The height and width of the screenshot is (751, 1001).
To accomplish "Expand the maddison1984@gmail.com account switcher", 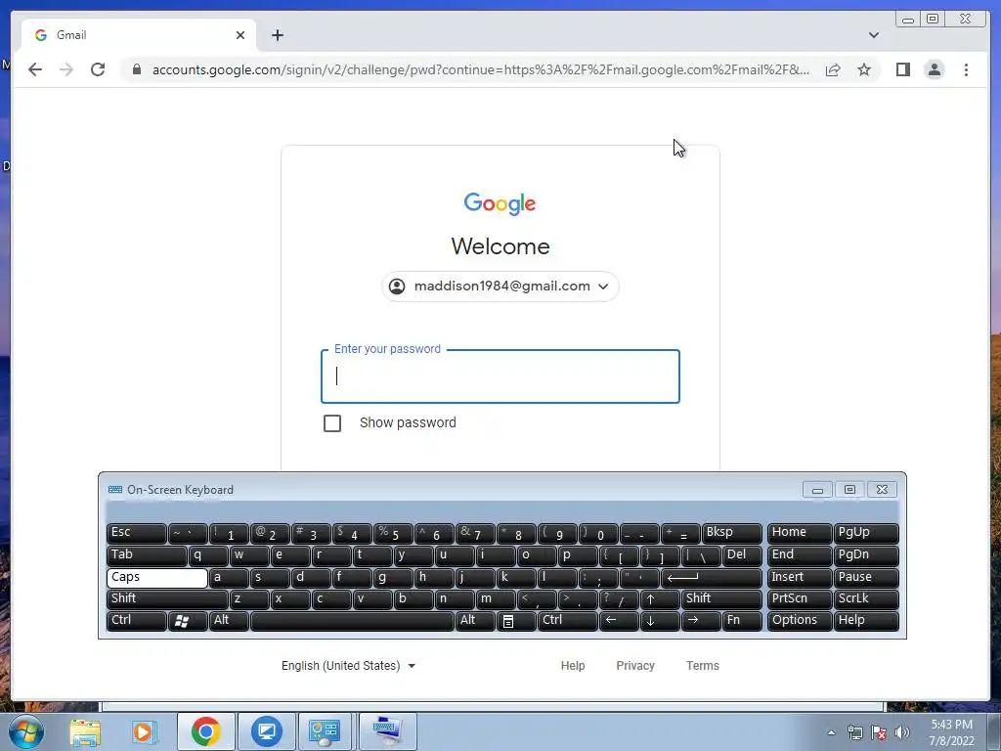I will pyautogui.click(x=500, y=287).
